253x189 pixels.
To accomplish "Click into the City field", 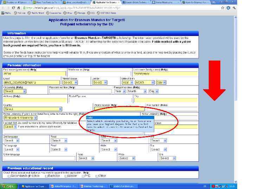I will tap(166, 100).
